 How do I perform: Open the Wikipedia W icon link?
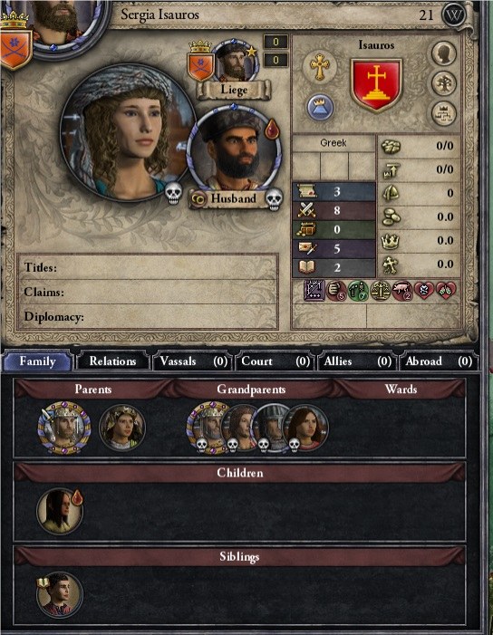[453, 15]
